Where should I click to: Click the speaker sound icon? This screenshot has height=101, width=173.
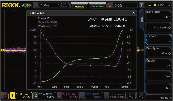click(162, 98)
